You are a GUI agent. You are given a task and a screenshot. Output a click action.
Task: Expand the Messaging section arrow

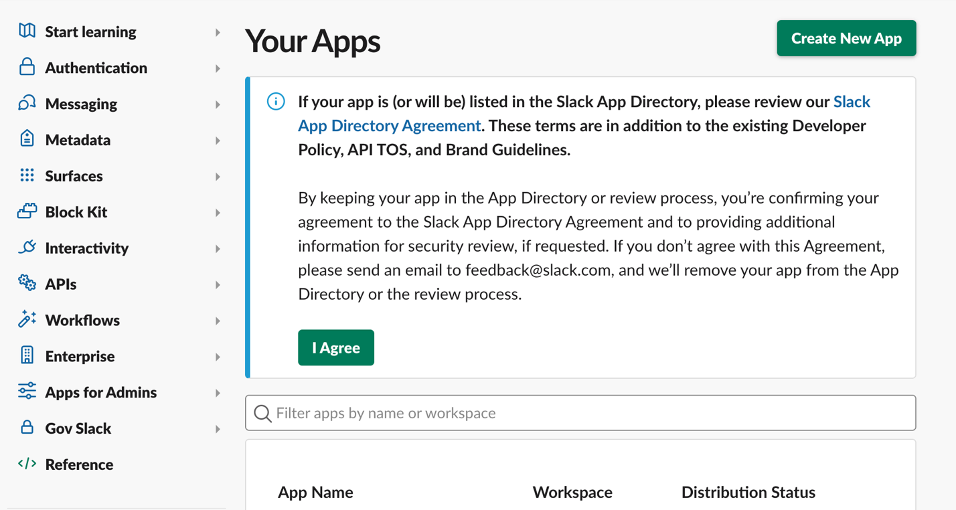click(218, 104)
